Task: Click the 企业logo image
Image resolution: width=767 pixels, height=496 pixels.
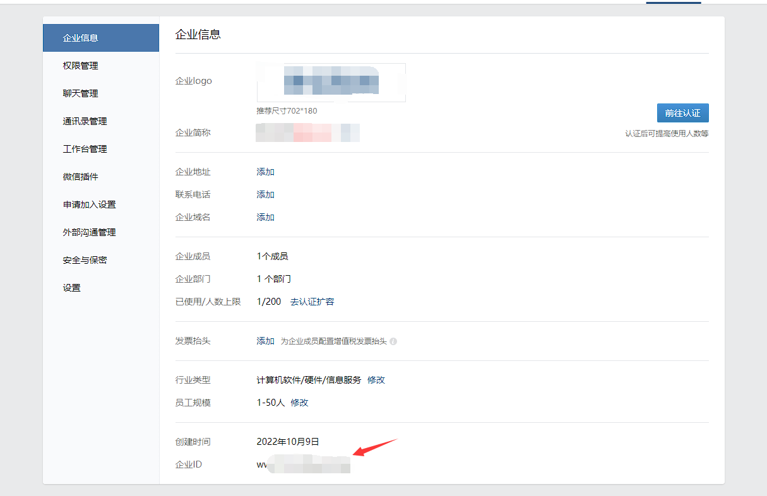Action: (331, 83)
